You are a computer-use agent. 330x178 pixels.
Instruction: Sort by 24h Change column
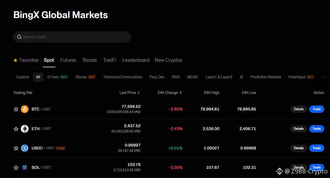click(170, 93)
